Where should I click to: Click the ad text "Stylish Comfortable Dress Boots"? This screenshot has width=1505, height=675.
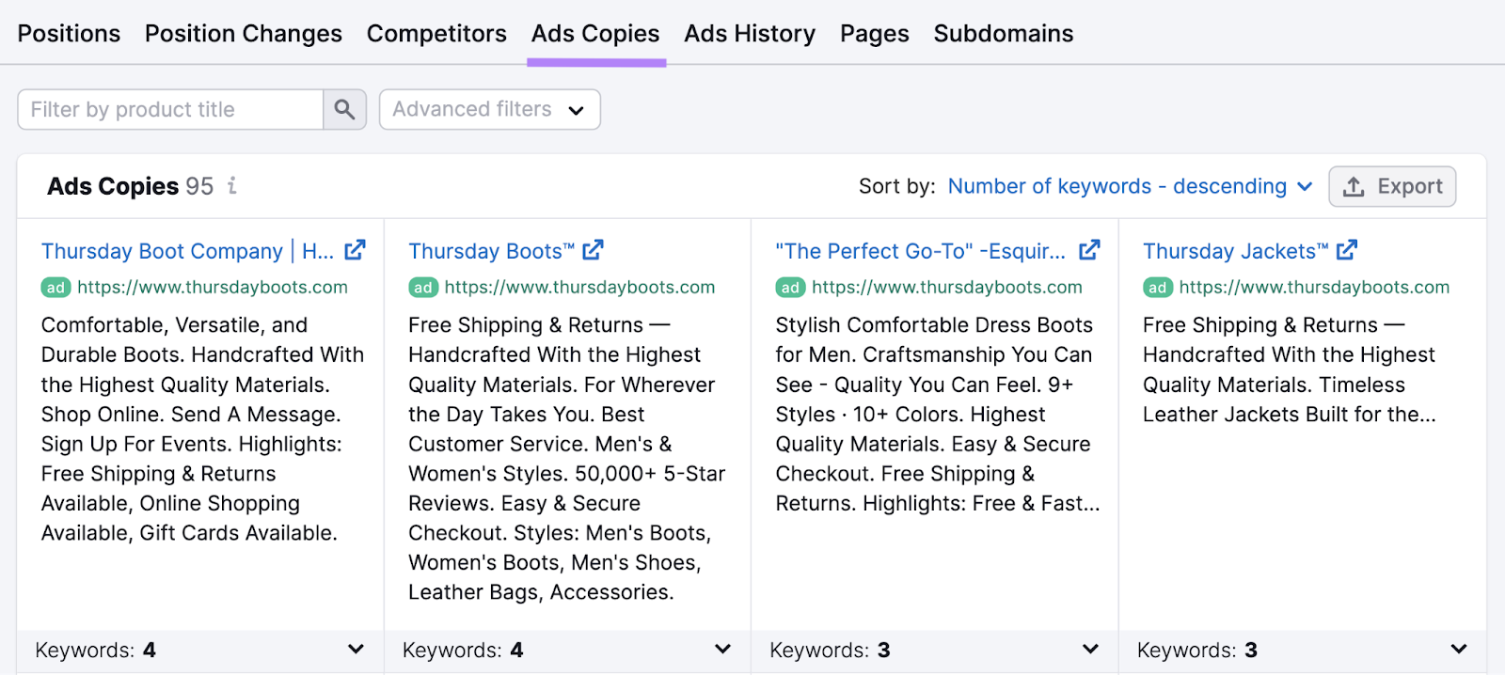(934, 325)
